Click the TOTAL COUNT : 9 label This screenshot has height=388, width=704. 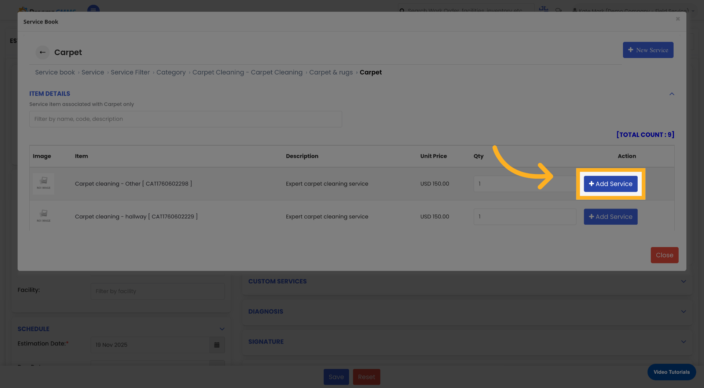tap(645, 135)
